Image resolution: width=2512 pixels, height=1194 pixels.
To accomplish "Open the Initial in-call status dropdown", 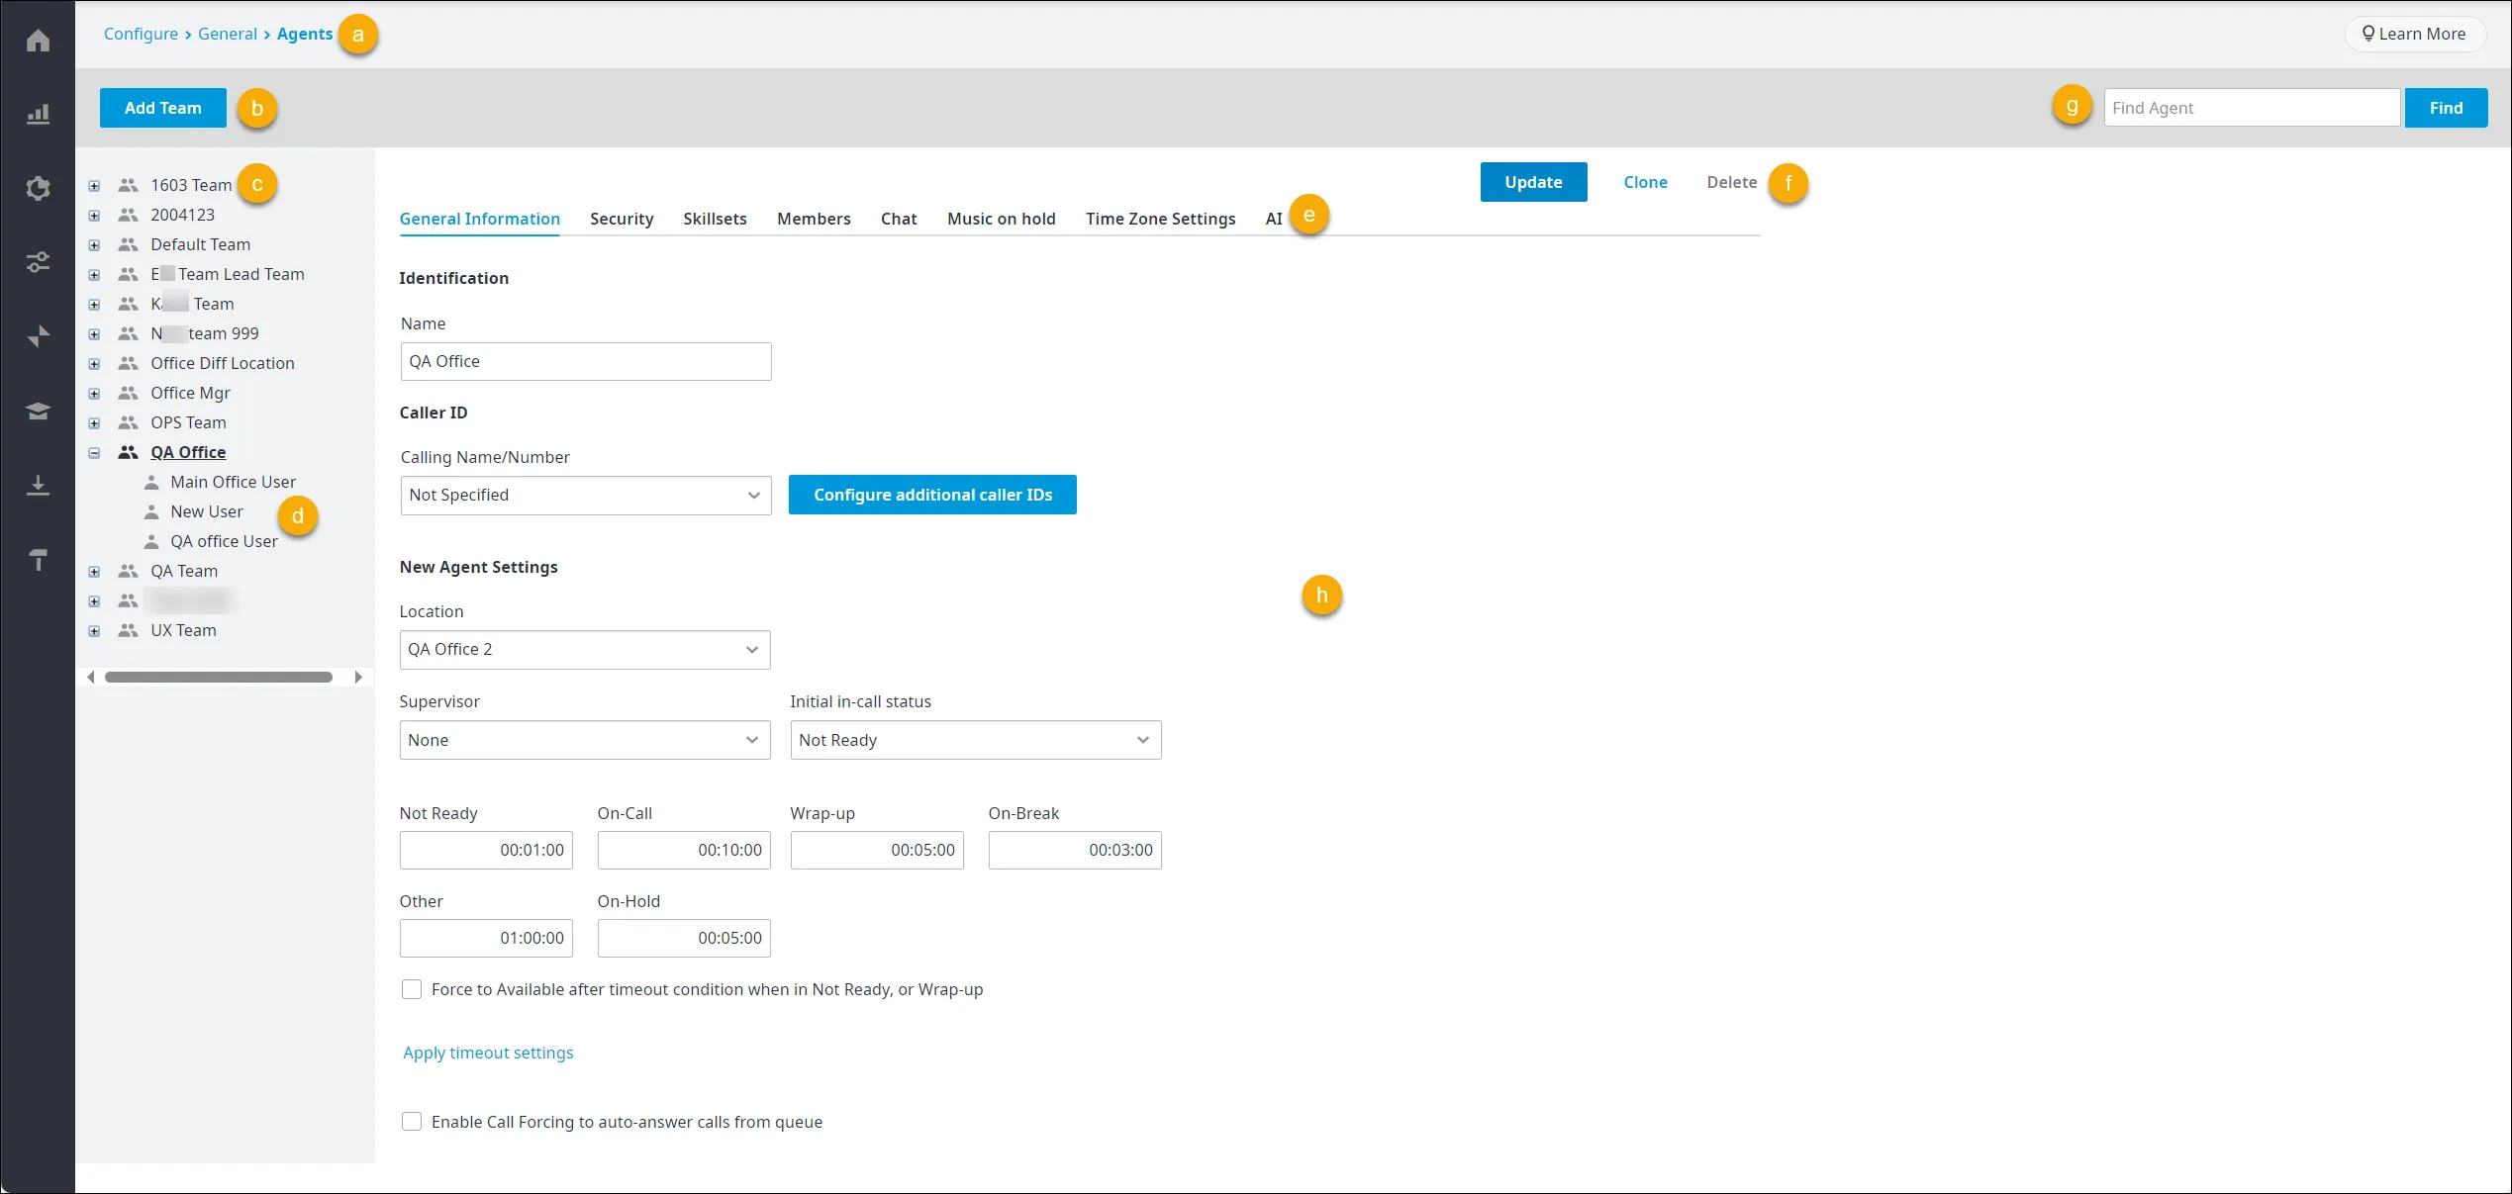I will pyautogui.click(x=976, y=740).
